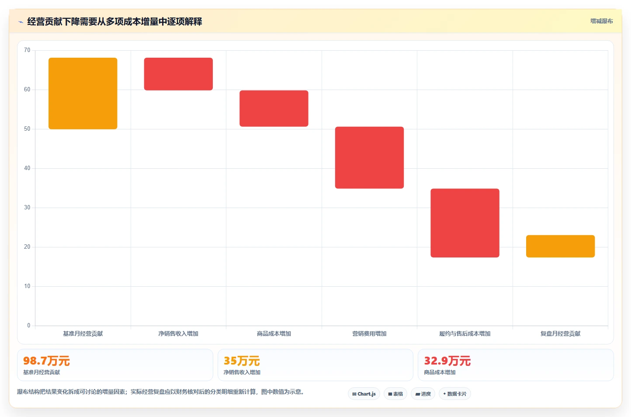The height and width of the screenshot is (417, 631).
Task: Click the 商品成本增加 x-axis label
Action: pyautogui.click(x=274, y=334)
